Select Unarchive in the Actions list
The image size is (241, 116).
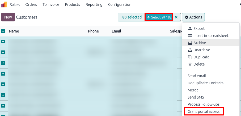click(x=201, y=50)
